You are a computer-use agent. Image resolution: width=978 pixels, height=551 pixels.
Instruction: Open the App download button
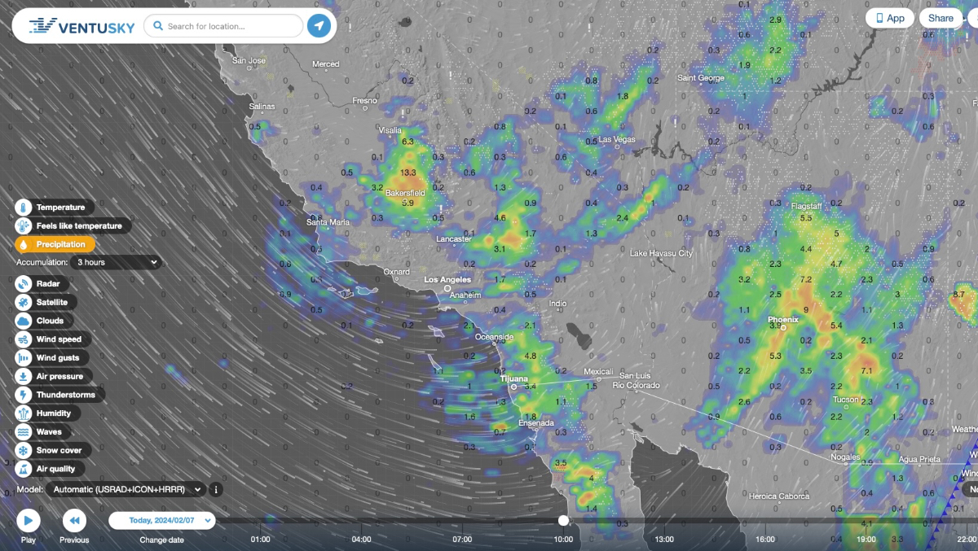(889, 18)
